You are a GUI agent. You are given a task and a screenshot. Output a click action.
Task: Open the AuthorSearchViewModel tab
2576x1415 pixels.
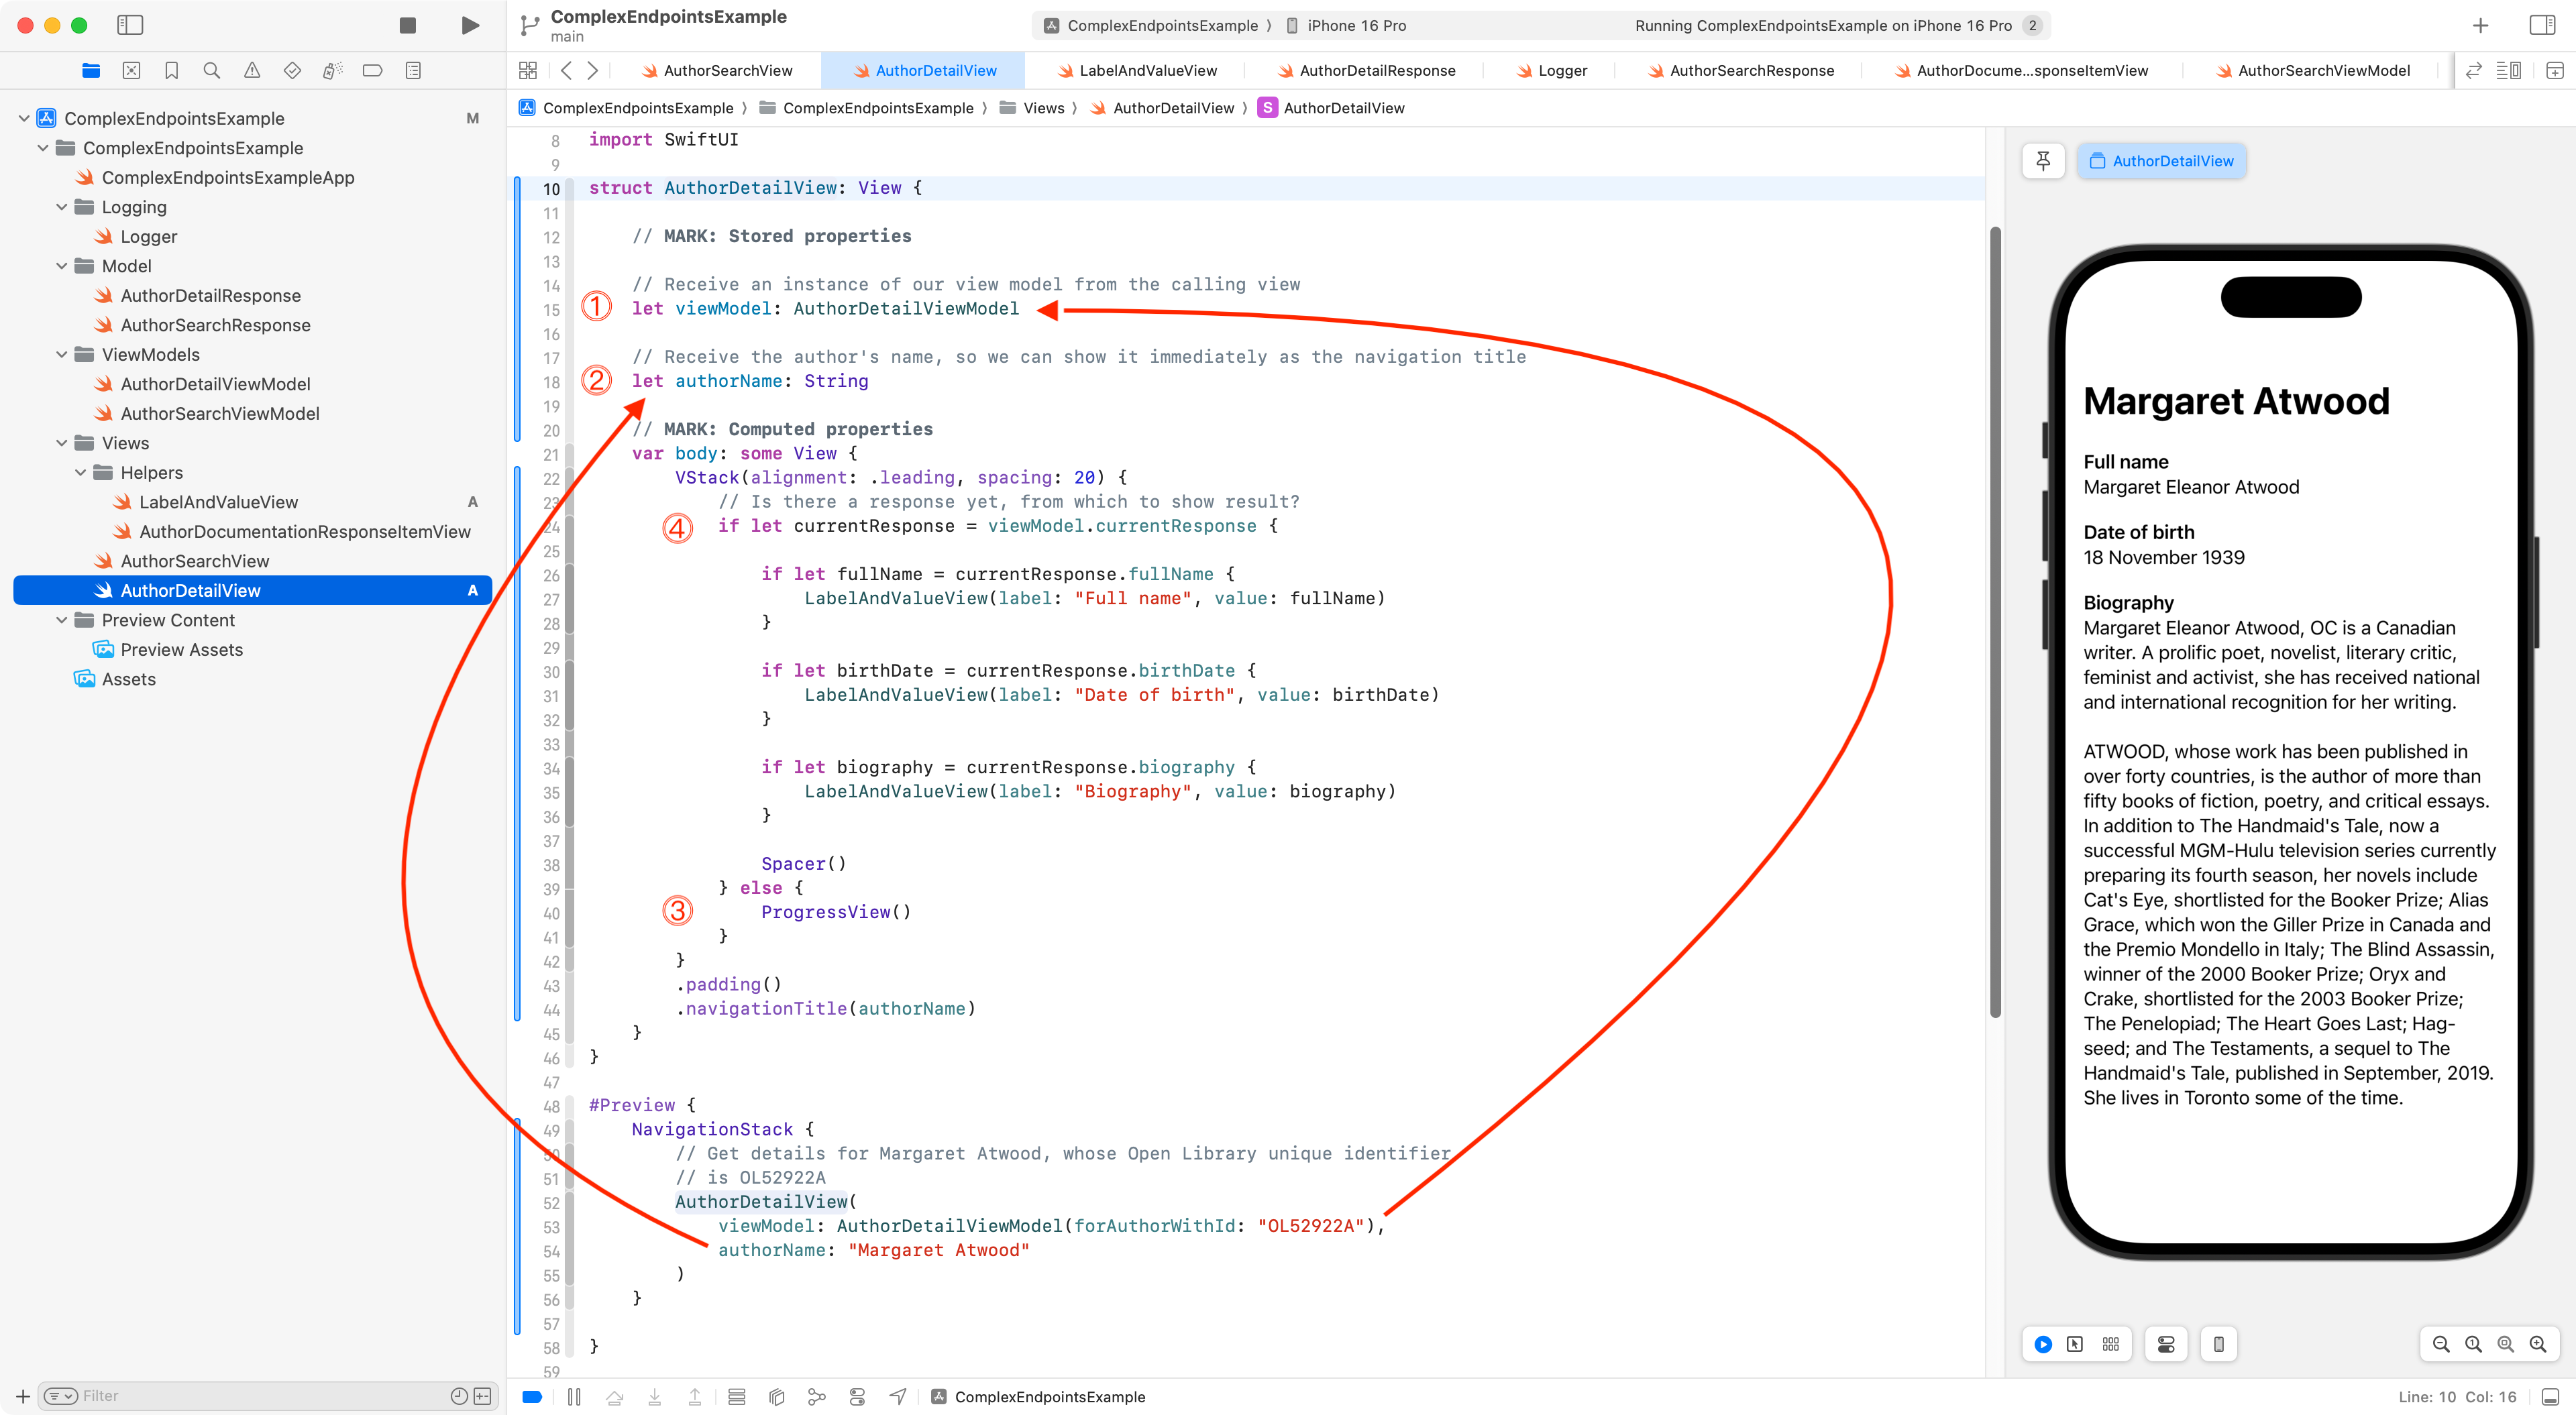tap(2323, 70)
